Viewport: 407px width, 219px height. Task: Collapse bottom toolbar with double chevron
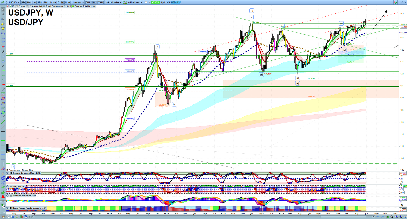(29, 217)
